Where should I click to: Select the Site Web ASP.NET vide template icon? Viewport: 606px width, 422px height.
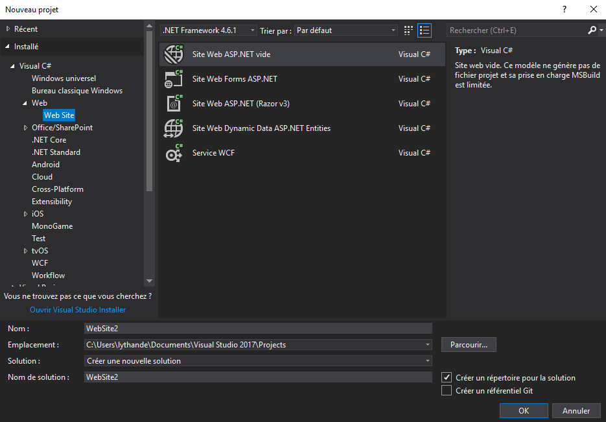[174, 54]
